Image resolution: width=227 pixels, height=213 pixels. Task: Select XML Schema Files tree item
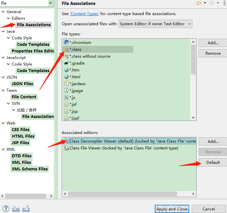tap(30, 169)
